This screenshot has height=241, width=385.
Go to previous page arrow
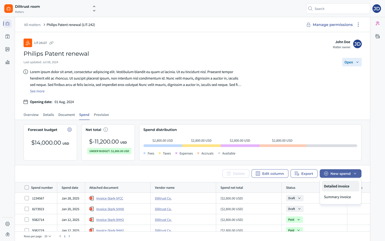pos(60,236)
